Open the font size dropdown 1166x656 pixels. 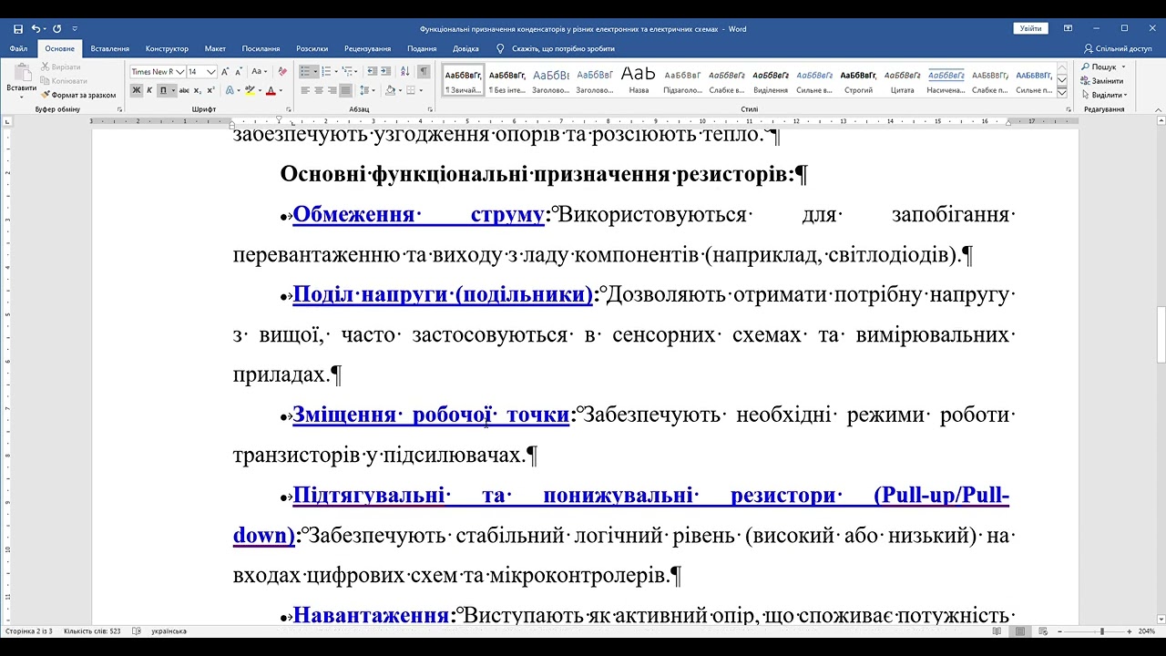tap(211, 71)
